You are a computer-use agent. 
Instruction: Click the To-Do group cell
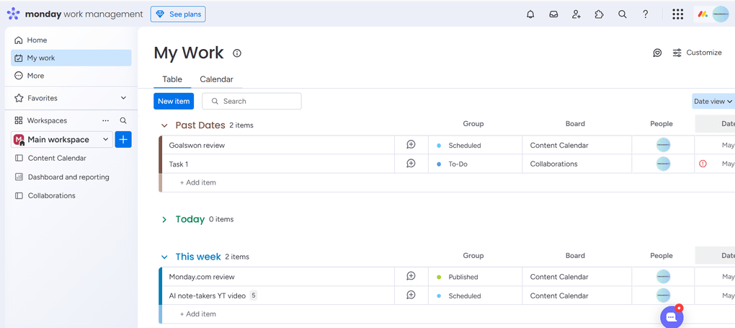[476, 164]
